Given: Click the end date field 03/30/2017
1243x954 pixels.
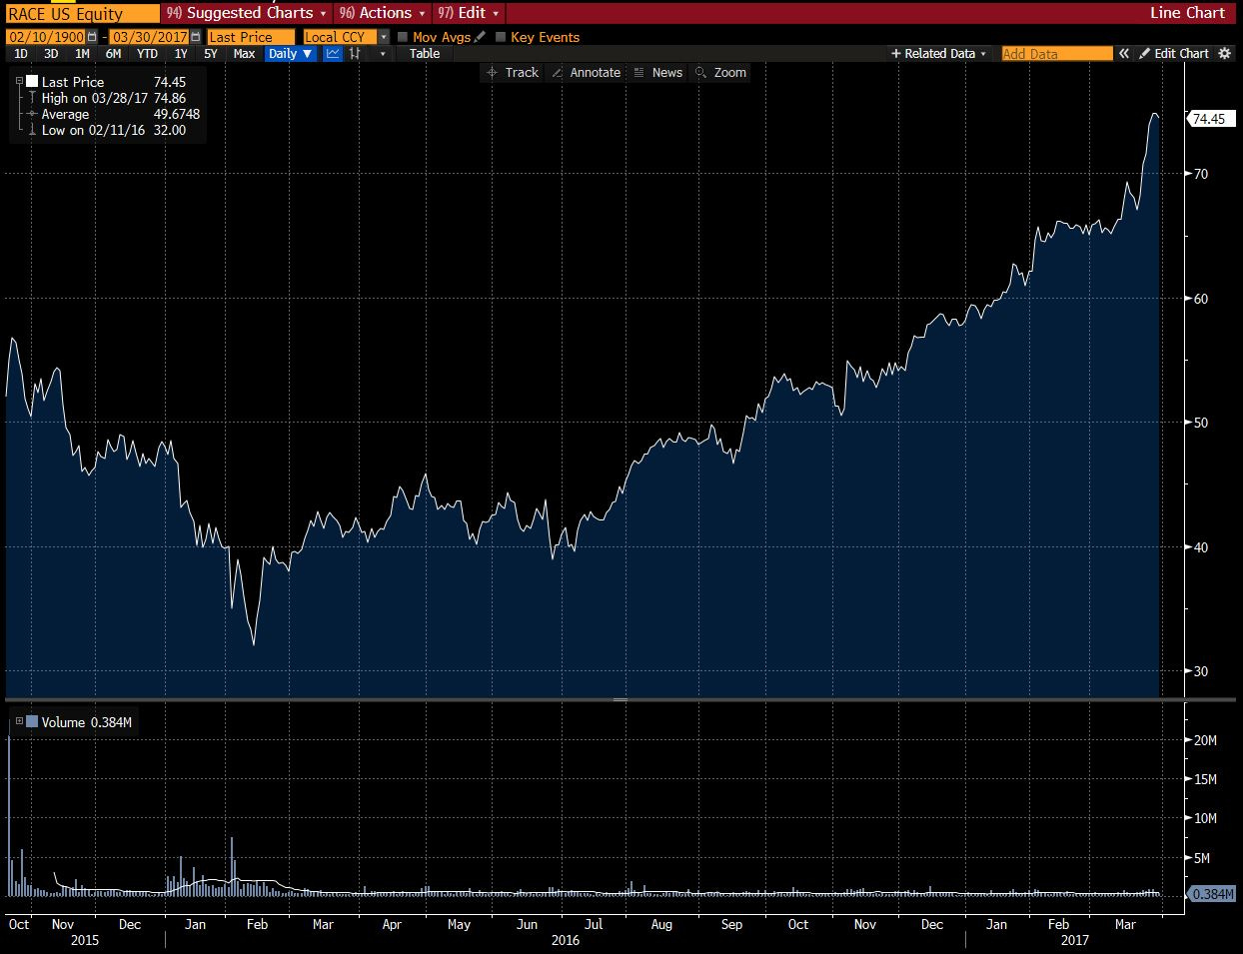Looking at the screenshot, I should pyautogui.click(x=150, y=37).
